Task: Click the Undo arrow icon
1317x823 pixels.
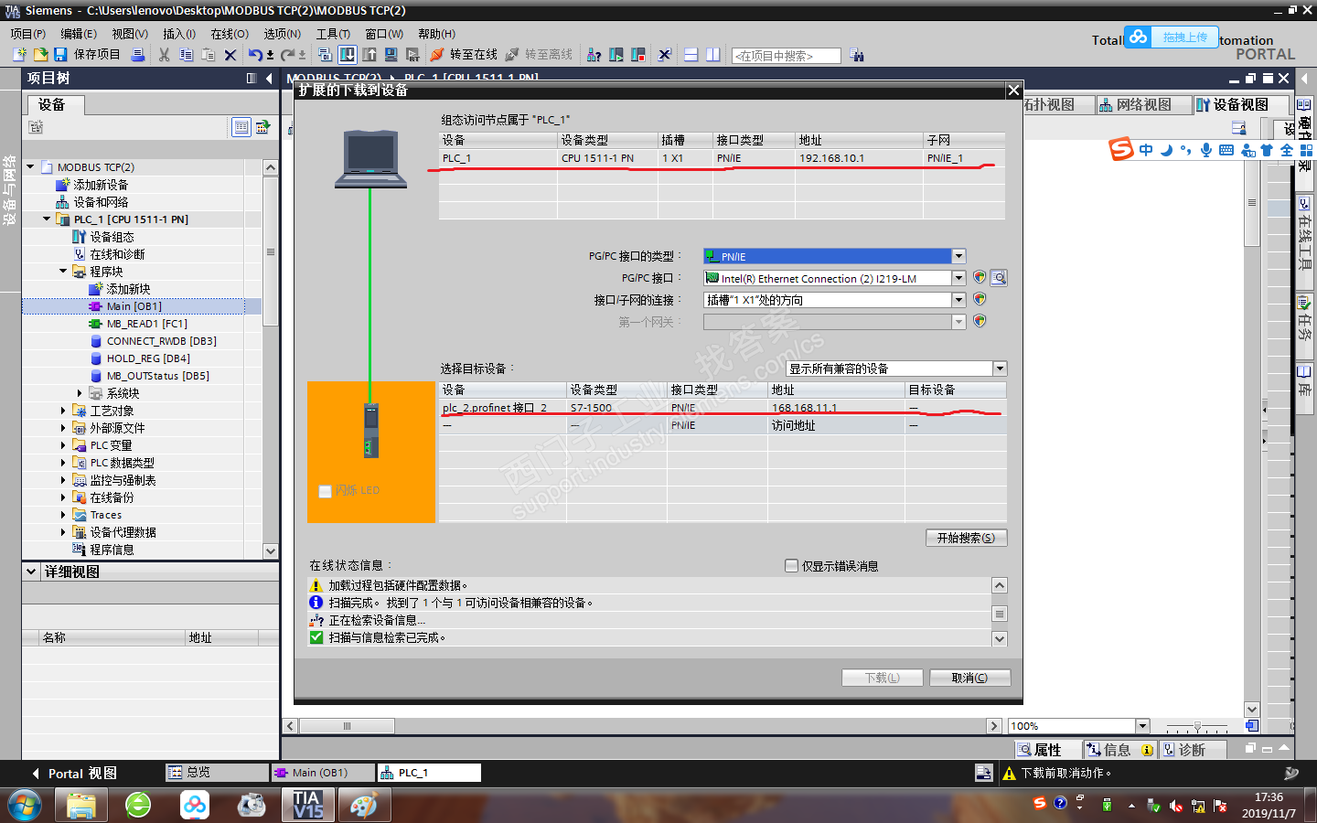Action: click(255, 55)
